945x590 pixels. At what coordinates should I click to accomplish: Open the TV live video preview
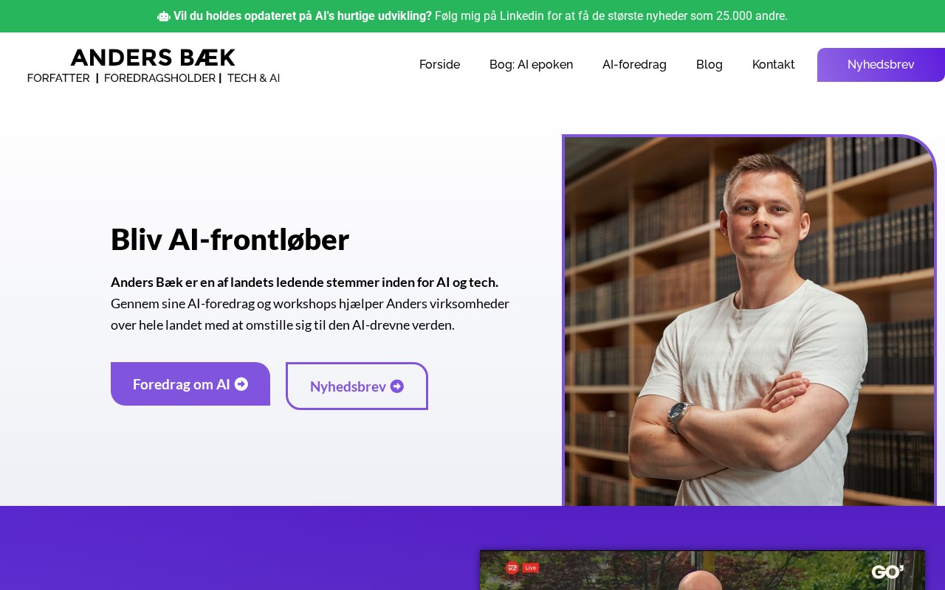tap(702, 570)
